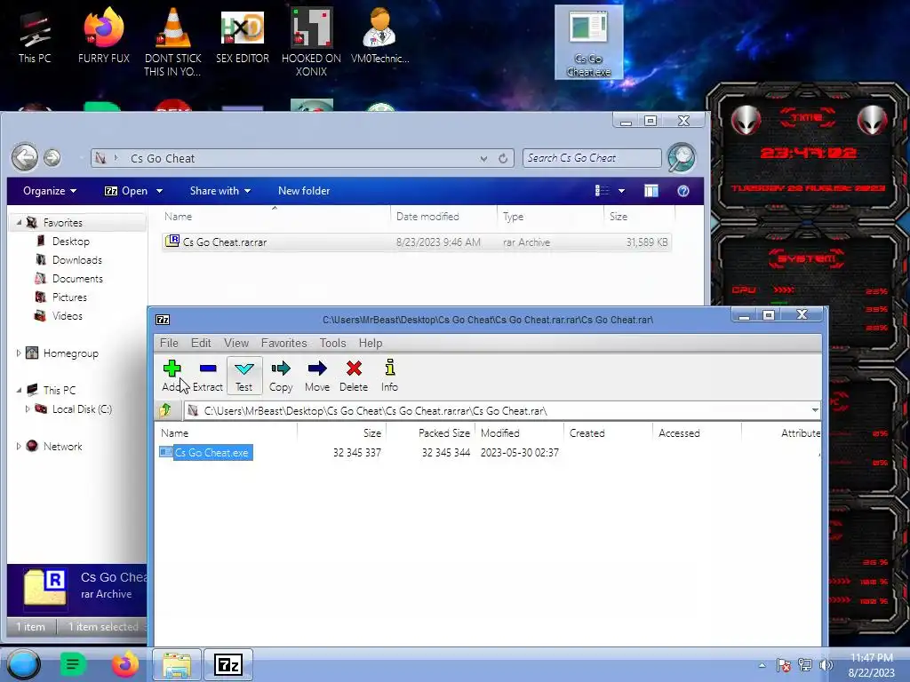Extract the archive with the Extract button
Image resolution: width=910 pixels, height=682 pixels.
coord(208,376)
